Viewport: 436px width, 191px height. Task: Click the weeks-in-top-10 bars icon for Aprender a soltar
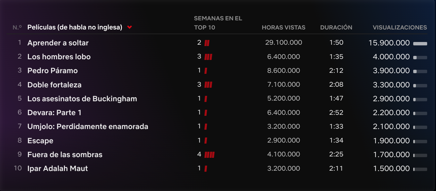pos(207,43)
